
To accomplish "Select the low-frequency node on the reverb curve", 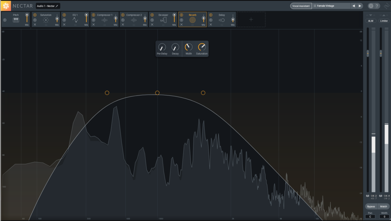I will [107, 93].
